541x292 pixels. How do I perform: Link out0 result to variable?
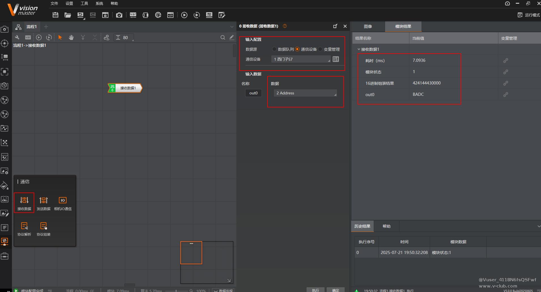(506, 94)
